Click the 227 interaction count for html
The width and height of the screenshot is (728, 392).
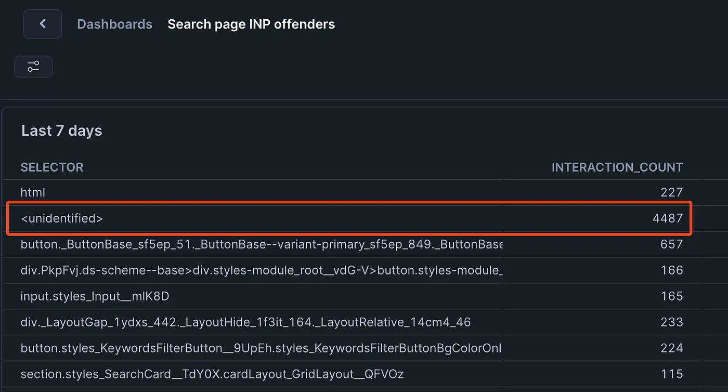[671, 192]
